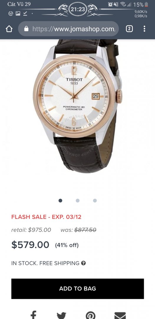Tap the FLASH SALE - EXP. 03/12 label
This screenshot has width=155, height=319.
point(46,217)
